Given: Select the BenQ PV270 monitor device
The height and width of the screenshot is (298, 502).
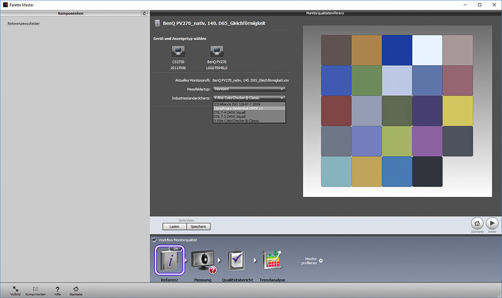Looking at the screenshot, I should tap(217, 52).
